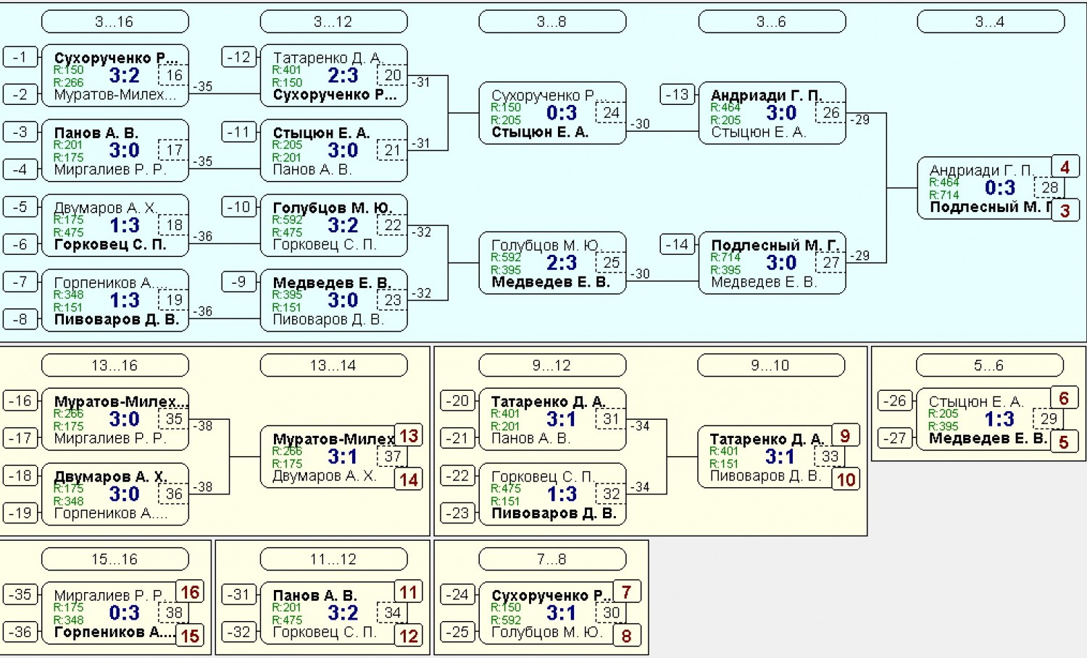
Task: Click red place number 11
Action: tap(409, 592)
